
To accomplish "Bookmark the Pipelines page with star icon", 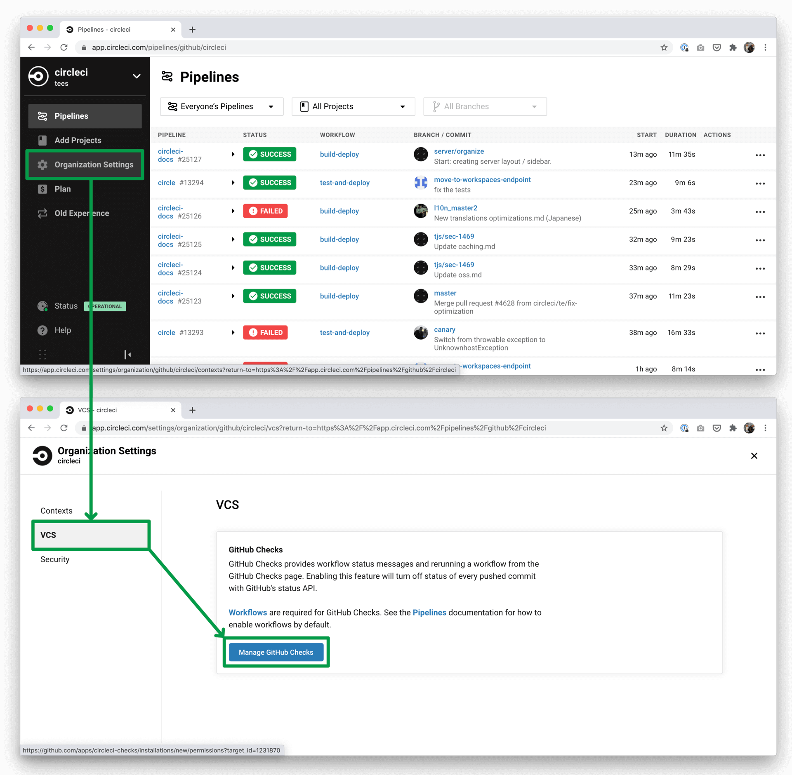I will [664, 47].
